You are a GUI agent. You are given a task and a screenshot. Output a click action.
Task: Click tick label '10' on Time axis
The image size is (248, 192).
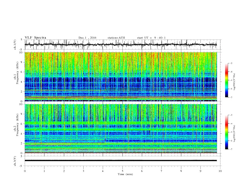(x=220, y=171)
